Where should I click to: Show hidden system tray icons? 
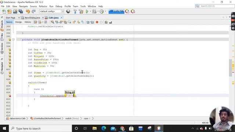[x=192, y=128]
